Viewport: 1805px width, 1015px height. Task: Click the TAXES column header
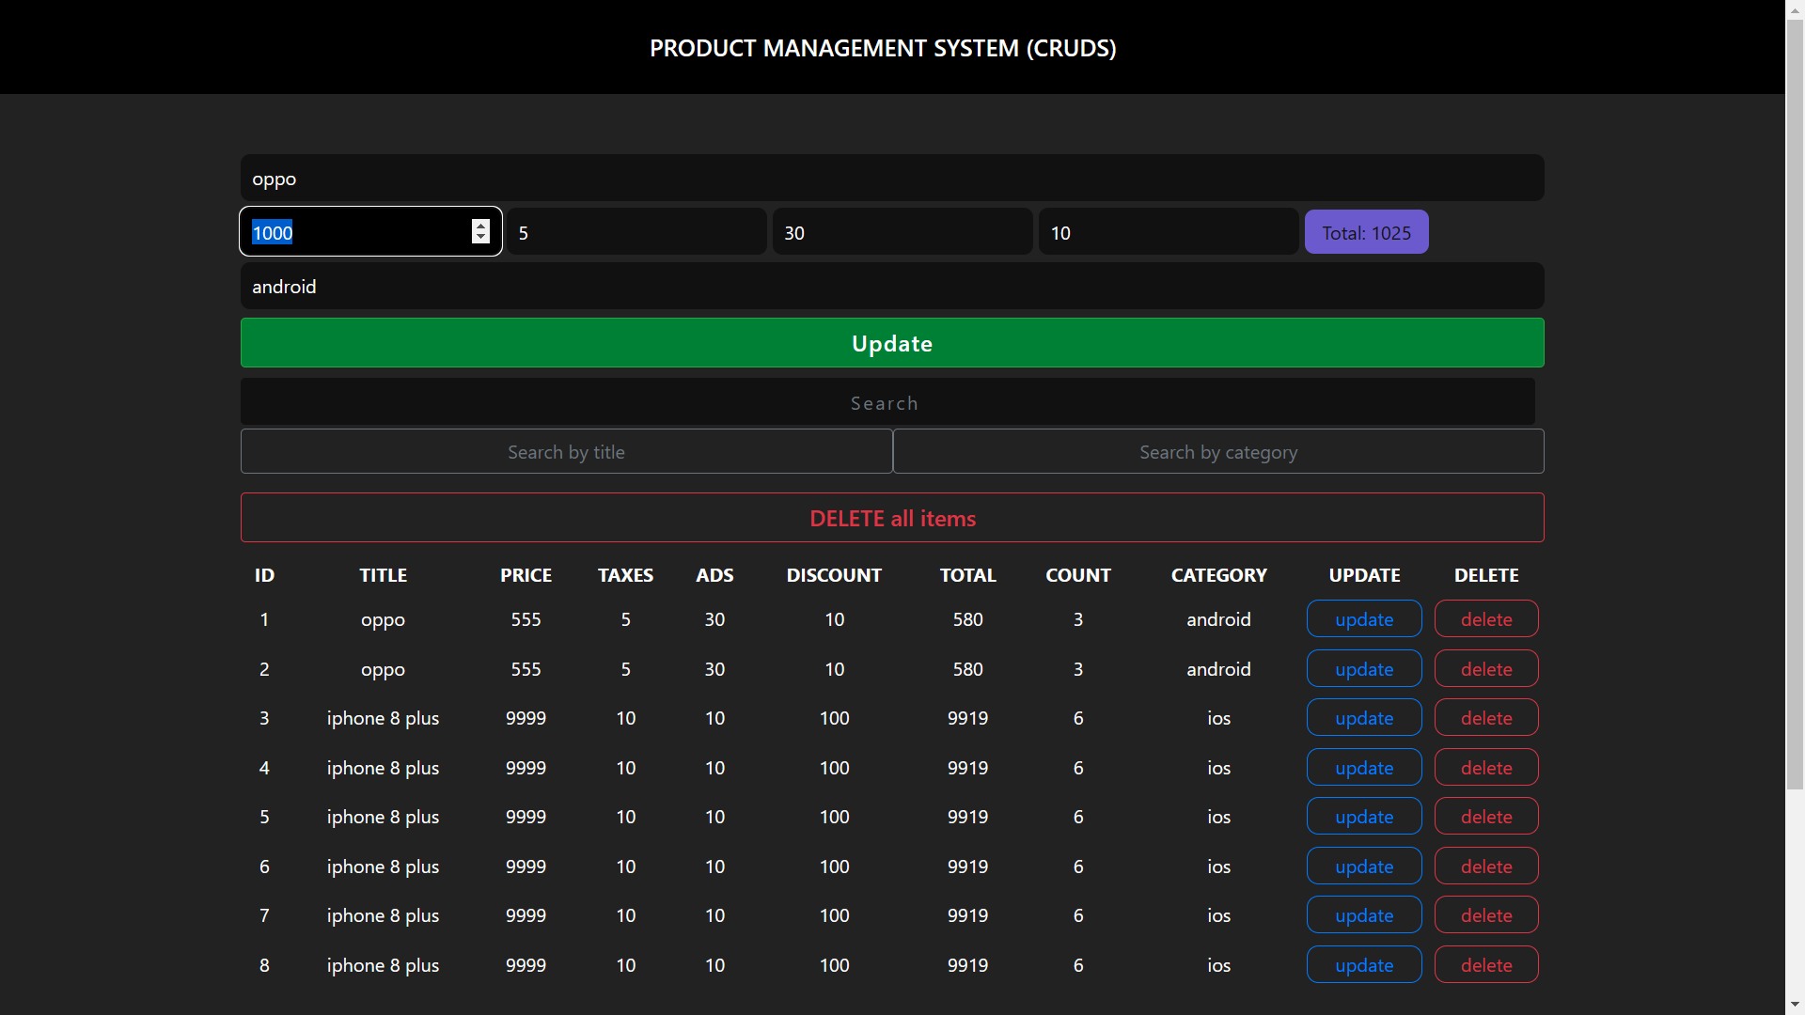click(625, 575)
